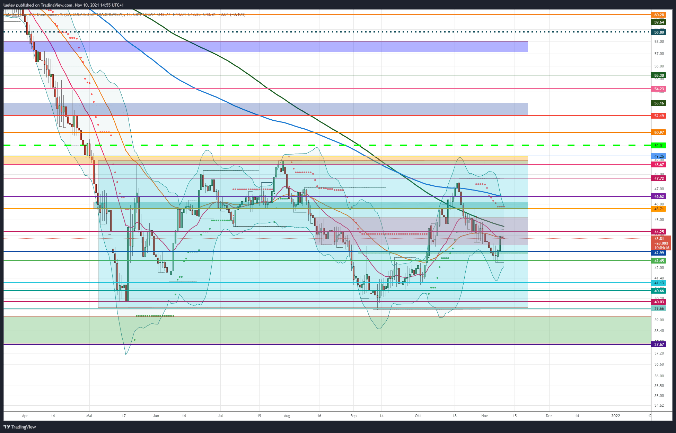Viewport: 676px width, 433px height.
Task: Click the light teal 39.66 price label
Action: tap(659, 308)
